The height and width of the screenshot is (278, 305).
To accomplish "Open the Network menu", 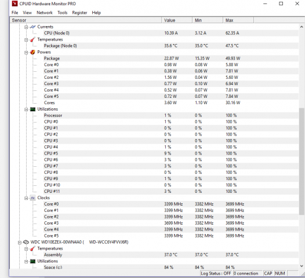I will (x=45, y=13).
